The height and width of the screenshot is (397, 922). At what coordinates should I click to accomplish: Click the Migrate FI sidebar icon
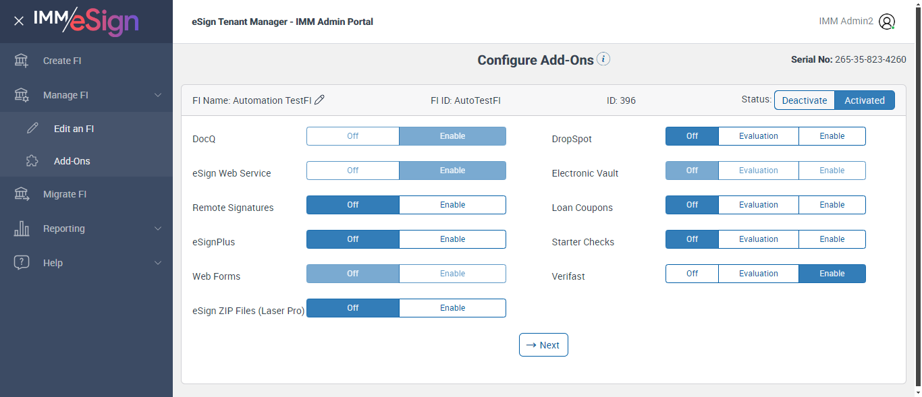pyautogui.click(x=22, y=194)
